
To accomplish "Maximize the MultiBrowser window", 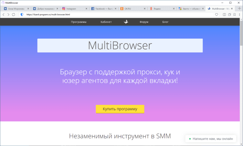I will coord(230,3).
